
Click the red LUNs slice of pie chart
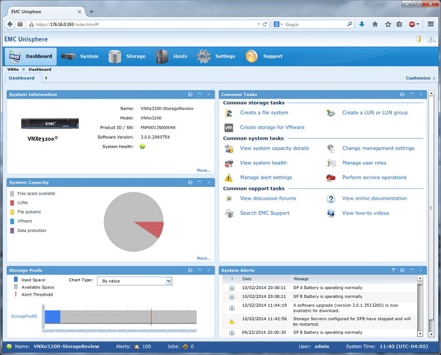tap(154, 228)
